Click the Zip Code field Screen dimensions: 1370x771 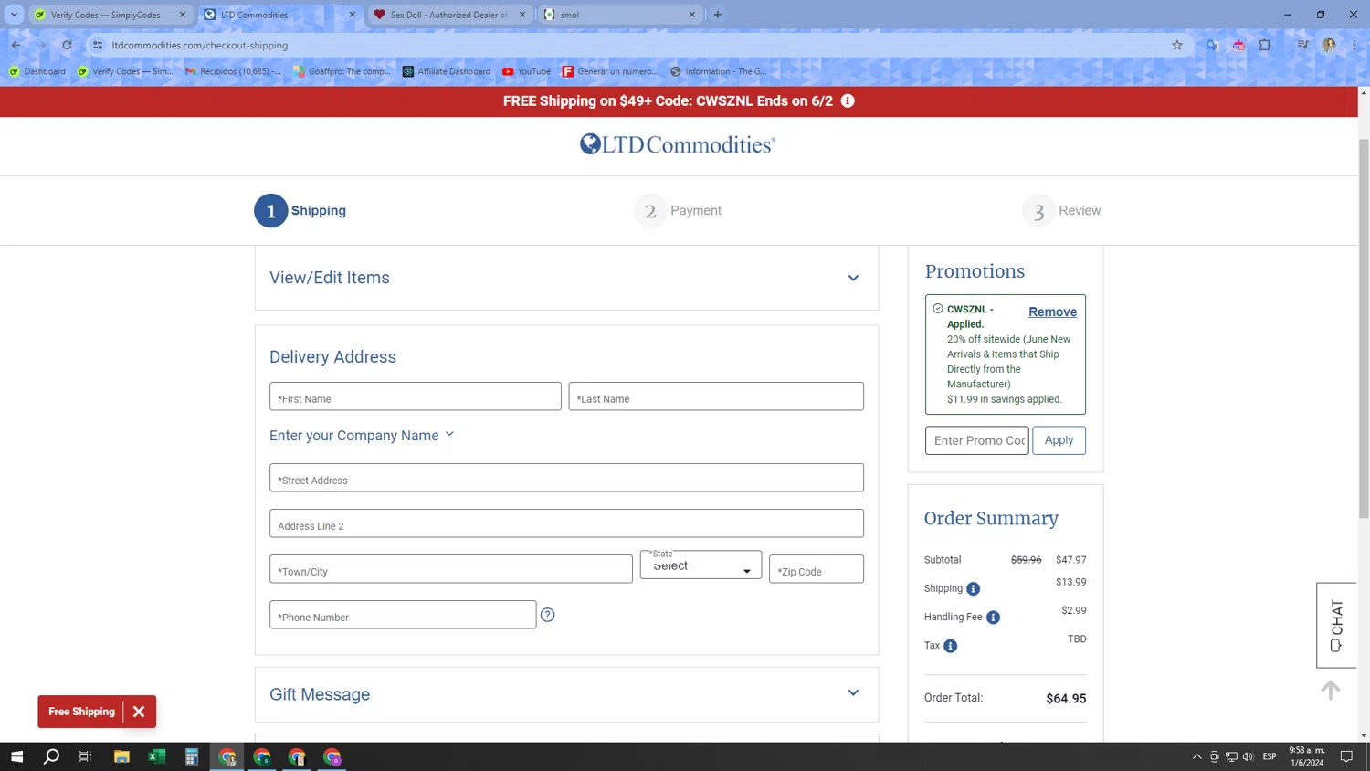tap(817, 569)
